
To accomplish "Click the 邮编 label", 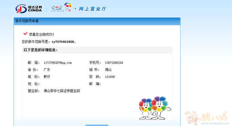I will 95,84.
